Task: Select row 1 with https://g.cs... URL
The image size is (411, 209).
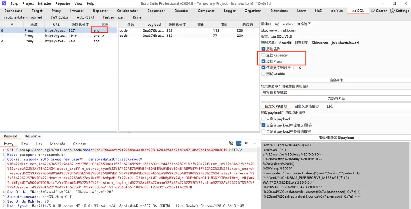Action: point(59,36)
